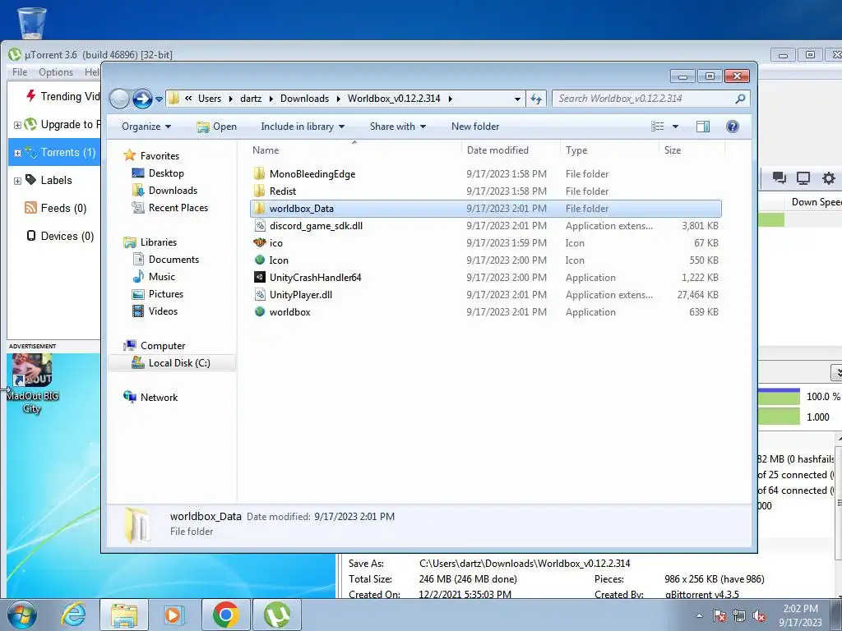Open Windows Media Player from taskbar
Screen dimensions: 842x631
[174, 615]
